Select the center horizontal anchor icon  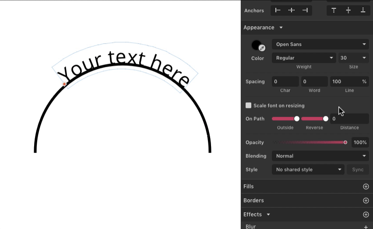click(x=291, y=10)
